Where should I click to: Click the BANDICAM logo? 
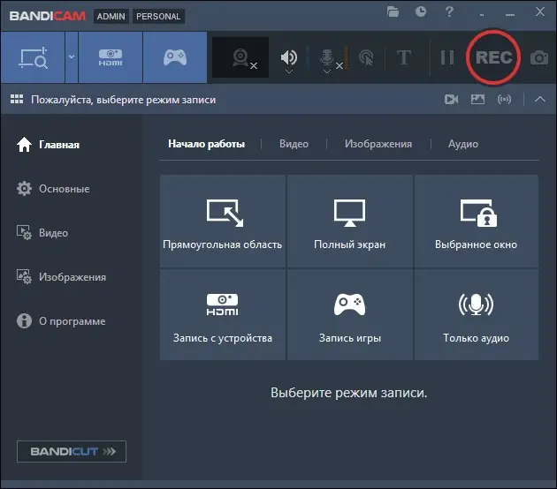(47, 16)
